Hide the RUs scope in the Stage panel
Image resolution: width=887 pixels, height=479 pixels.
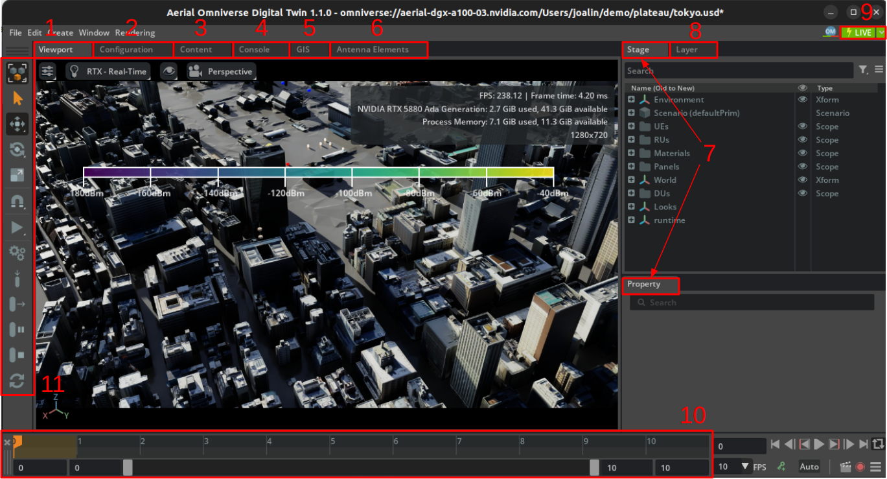pos(803,139)
